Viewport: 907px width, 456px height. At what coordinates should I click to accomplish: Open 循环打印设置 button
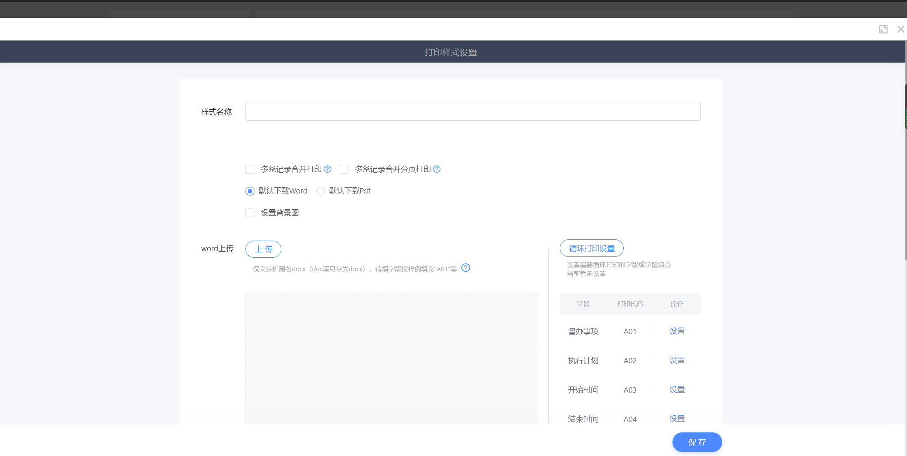click(592, 248)
